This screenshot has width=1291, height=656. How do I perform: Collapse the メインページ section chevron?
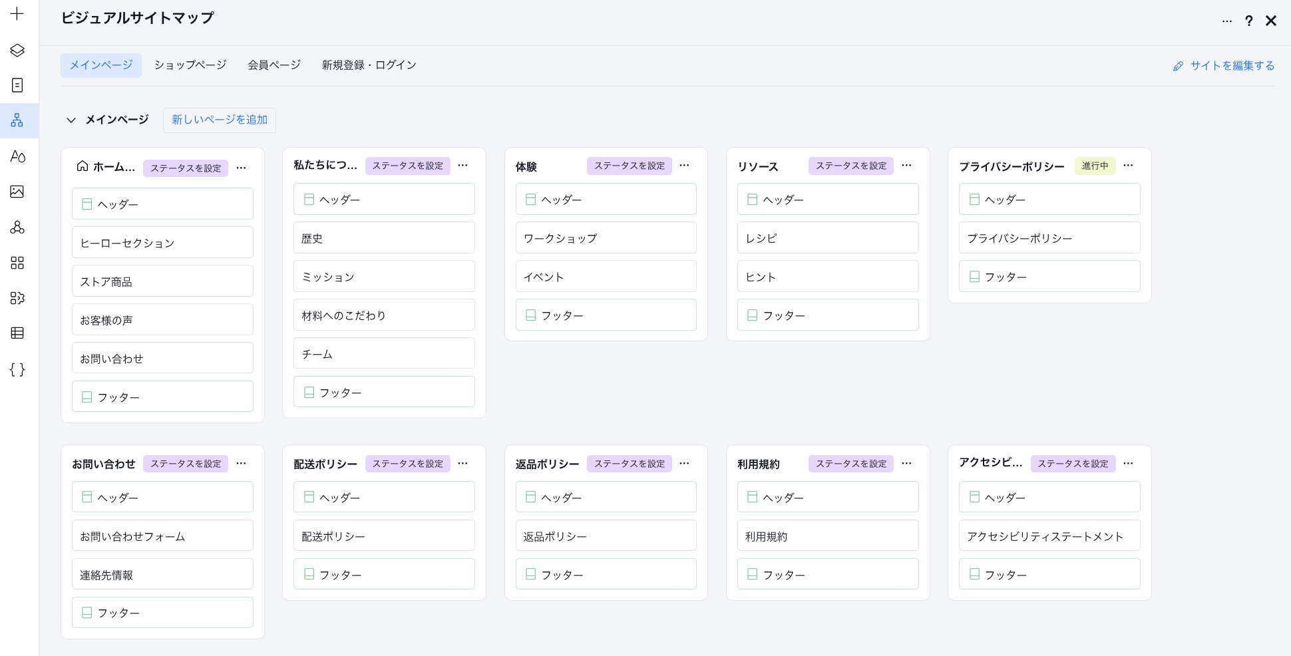point(71,120)
